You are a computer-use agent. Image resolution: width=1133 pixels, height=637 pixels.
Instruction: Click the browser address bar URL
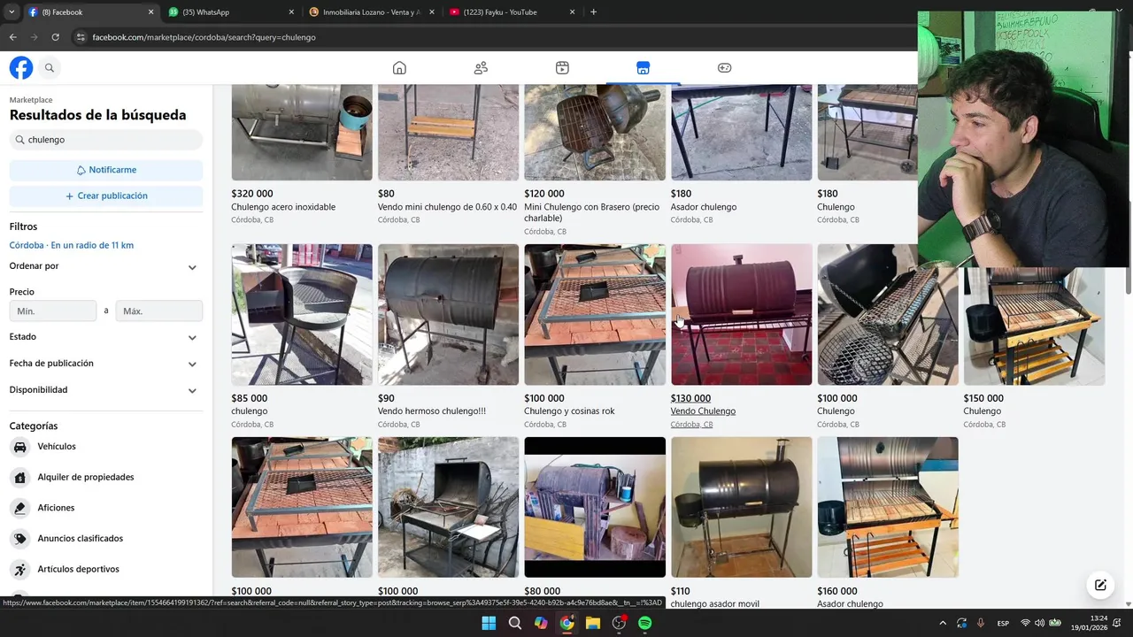click(x=204, y=37)
